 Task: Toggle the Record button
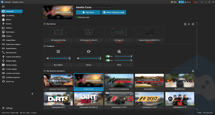point(195,2)
